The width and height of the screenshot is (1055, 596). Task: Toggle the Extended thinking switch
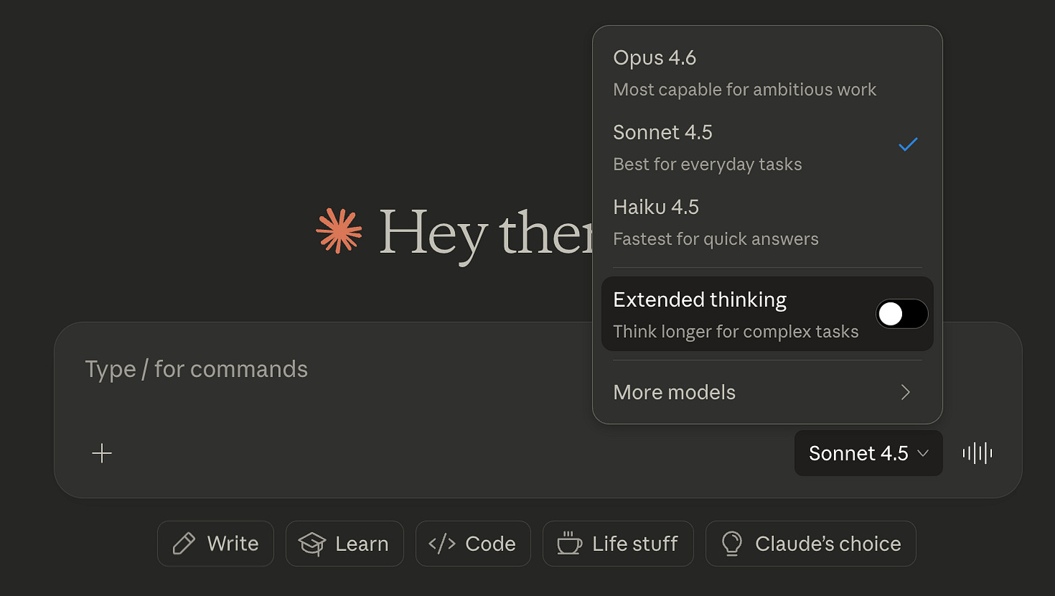[x=902, y=314]
